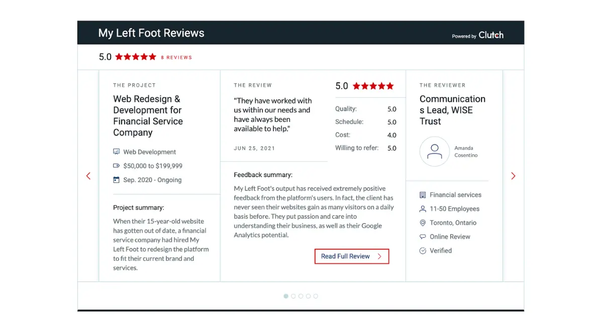
Task: Click the 11-50 Employees text
Action: pyautogui.click(x=454, y=209)
